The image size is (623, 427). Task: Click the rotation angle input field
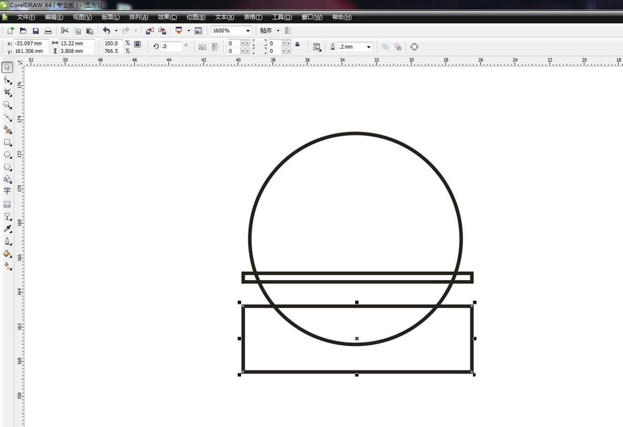point(171,47)
